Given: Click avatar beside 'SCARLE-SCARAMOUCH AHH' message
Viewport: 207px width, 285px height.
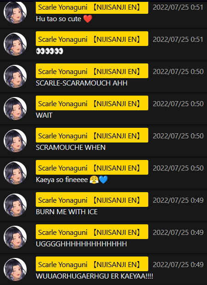Looking at the screenshot, I should click(x=15, y=76).
